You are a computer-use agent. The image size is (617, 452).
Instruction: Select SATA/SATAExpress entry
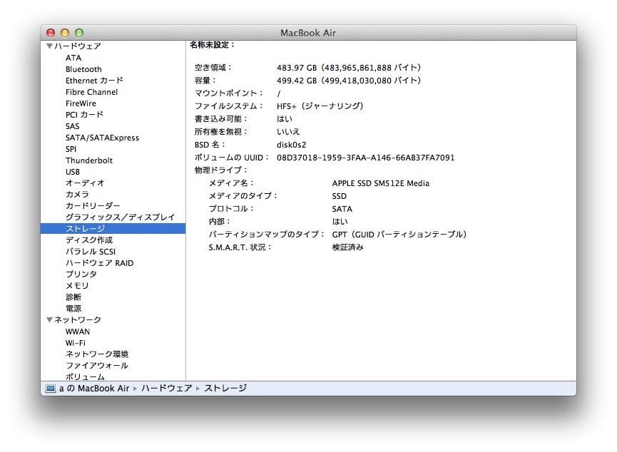click(101, 137)
